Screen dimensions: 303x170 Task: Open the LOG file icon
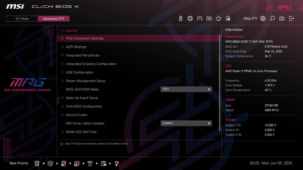(228, 19)
